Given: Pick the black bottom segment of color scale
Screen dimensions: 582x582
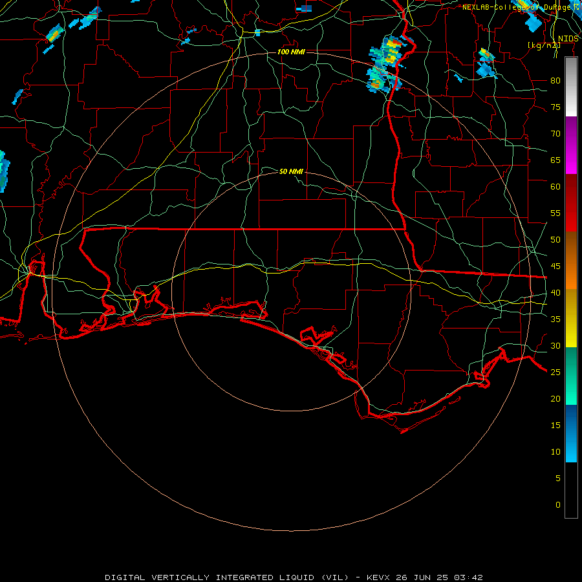Looking at the screenshot, I should tap(571, 490).
